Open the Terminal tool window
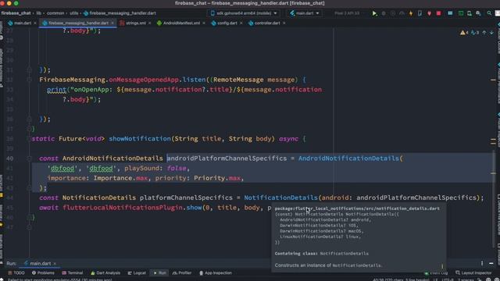500x281 pixels. pos(73,273)
